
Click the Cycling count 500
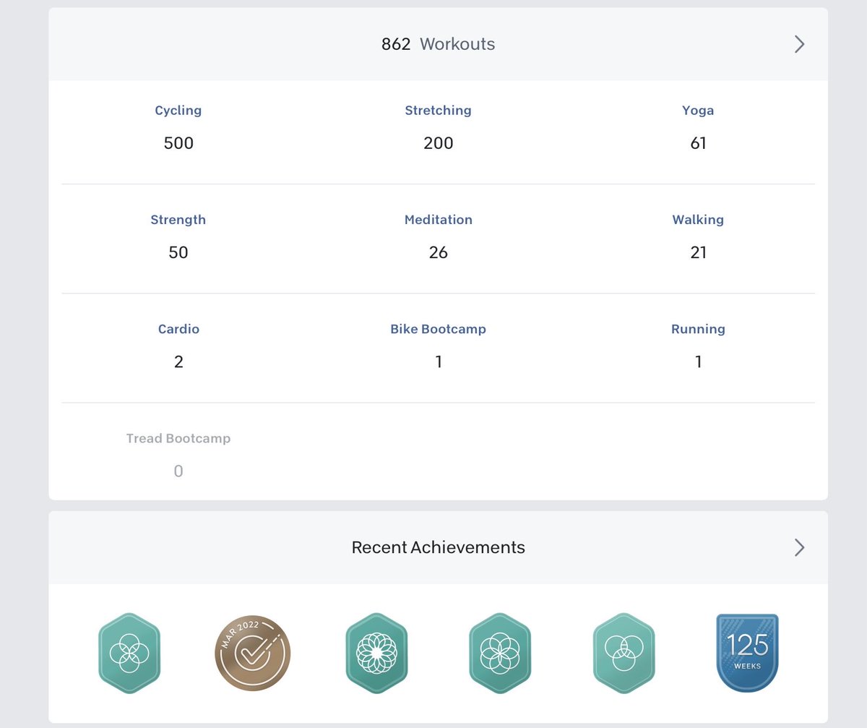click(x=178, y=143)
